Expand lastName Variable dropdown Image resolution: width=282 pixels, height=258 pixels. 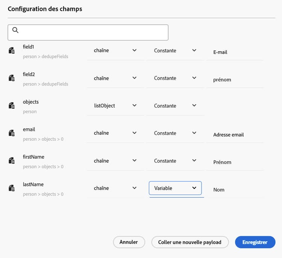click(x=175, y=188)
